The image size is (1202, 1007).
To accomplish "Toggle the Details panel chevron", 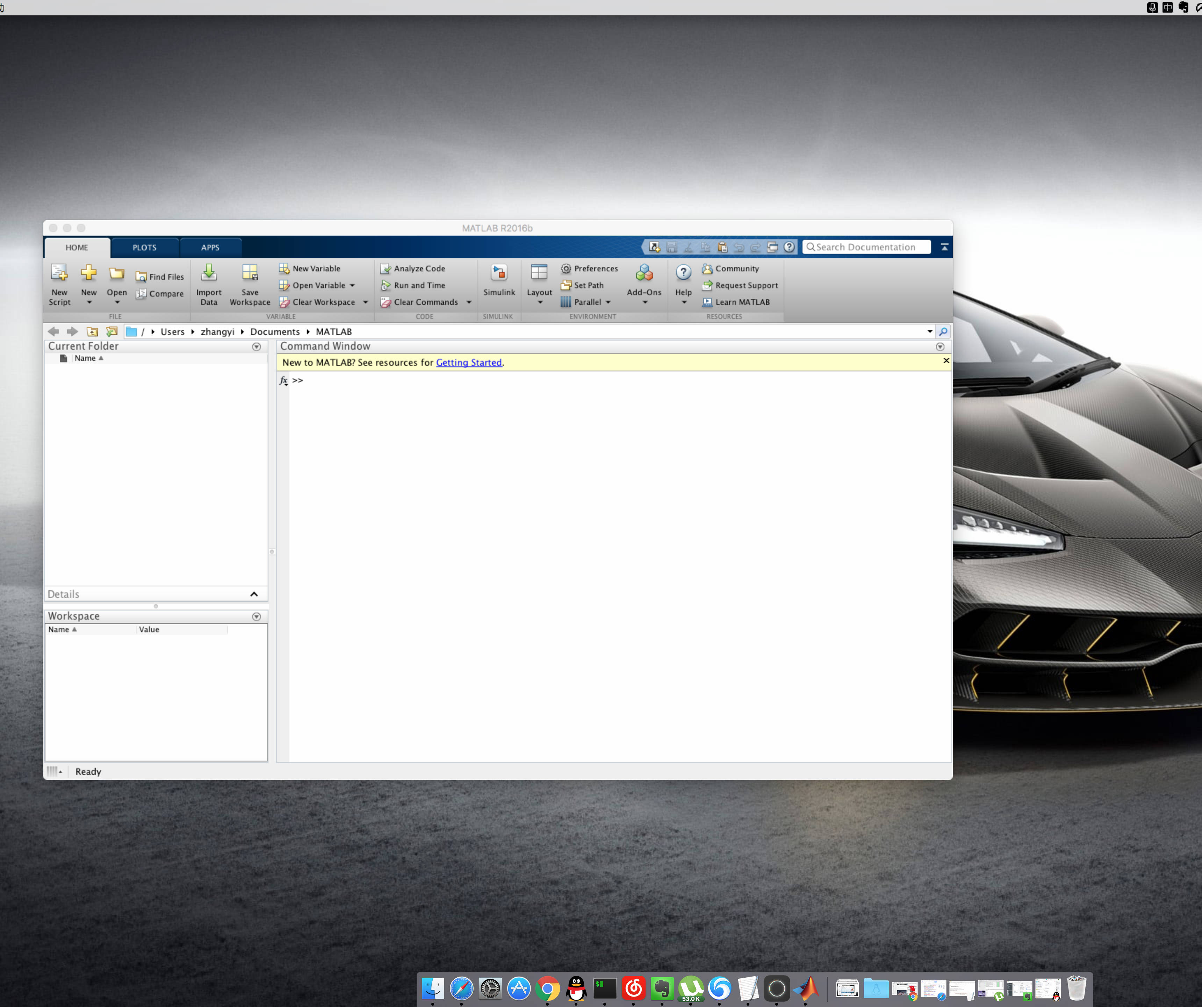I will click(254, 594).
